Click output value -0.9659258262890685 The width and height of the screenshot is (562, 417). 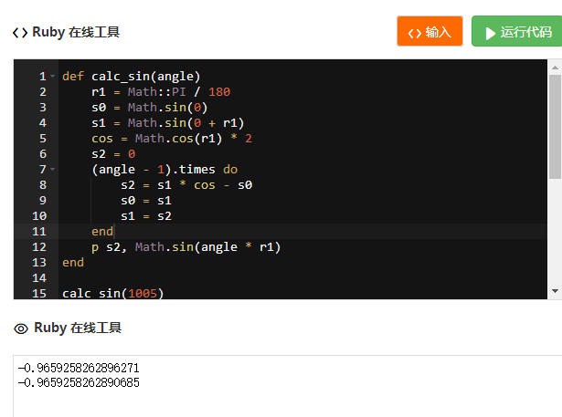pyautogui.click(x=79, y=382)
